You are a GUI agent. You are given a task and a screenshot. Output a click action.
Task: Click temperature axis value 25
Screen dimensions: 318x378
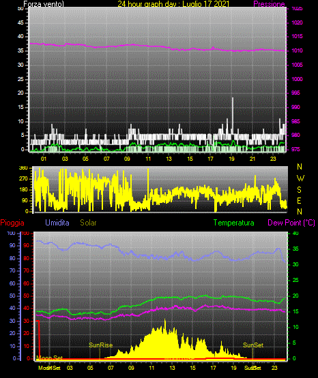click(295, 280)
